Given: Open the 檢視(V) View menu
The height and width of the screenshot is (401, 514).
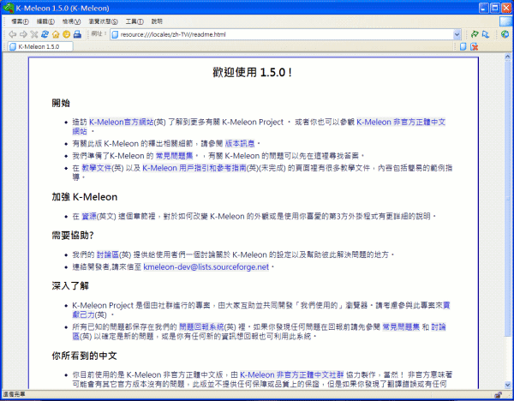Looking at the screenshot, I should pos(71,21).
